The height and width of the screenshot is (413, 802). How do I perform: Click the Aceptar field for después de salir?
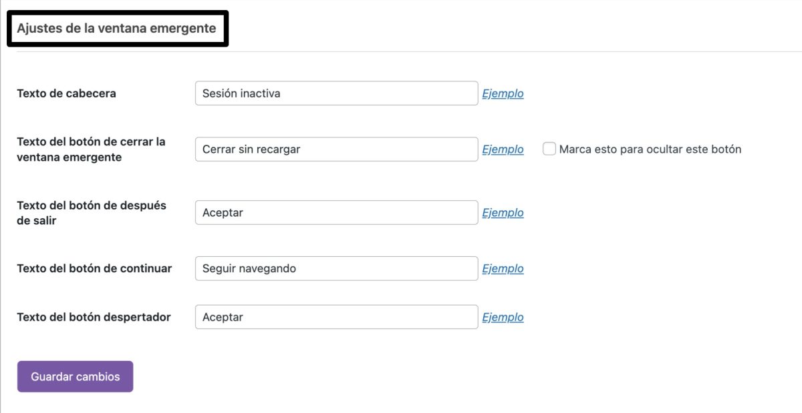tap(334, 212)
